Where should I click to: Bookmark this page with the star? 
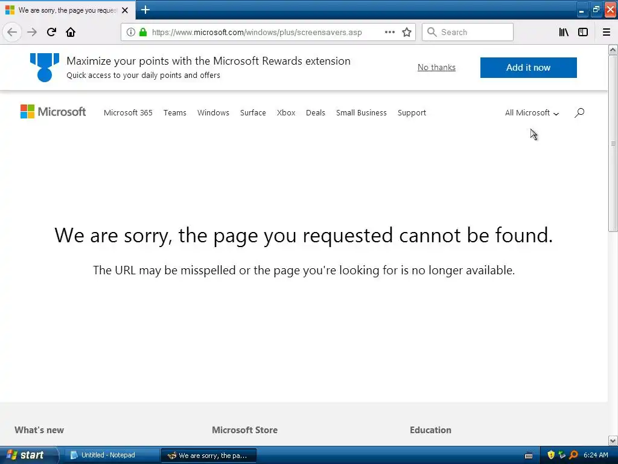[407, 32]
